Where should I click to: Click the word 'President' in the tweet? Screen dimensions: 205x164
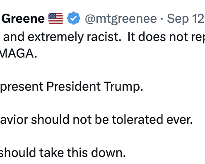point(73,87)
